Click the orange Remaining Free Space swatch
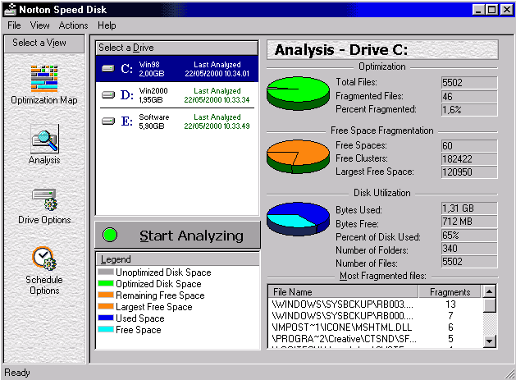516x380 pixels. (106, 295)
